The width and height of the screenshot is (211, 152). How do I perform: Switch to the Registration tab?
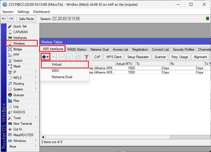coord(140,50)
